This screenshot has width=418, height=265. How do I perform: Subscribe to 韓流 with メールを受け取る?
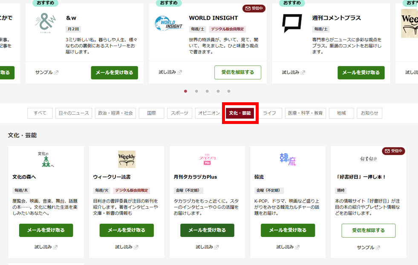click(288, 230)
